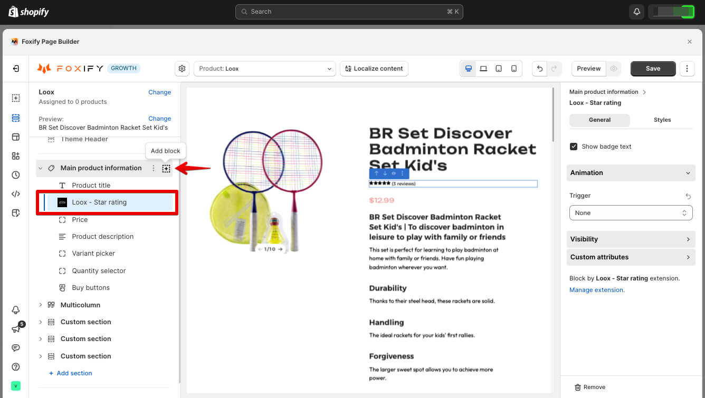Screen dimensions: 705x398
Task: Open page settings gear icon
Action: pos(182,69)
